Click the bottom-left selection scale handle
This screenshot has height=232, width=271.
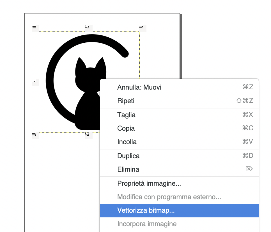34,135
